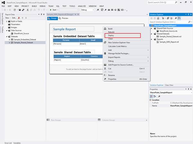Click the Undo arrow in the toolbar
193x144 pixels.
tap(39, 10)
